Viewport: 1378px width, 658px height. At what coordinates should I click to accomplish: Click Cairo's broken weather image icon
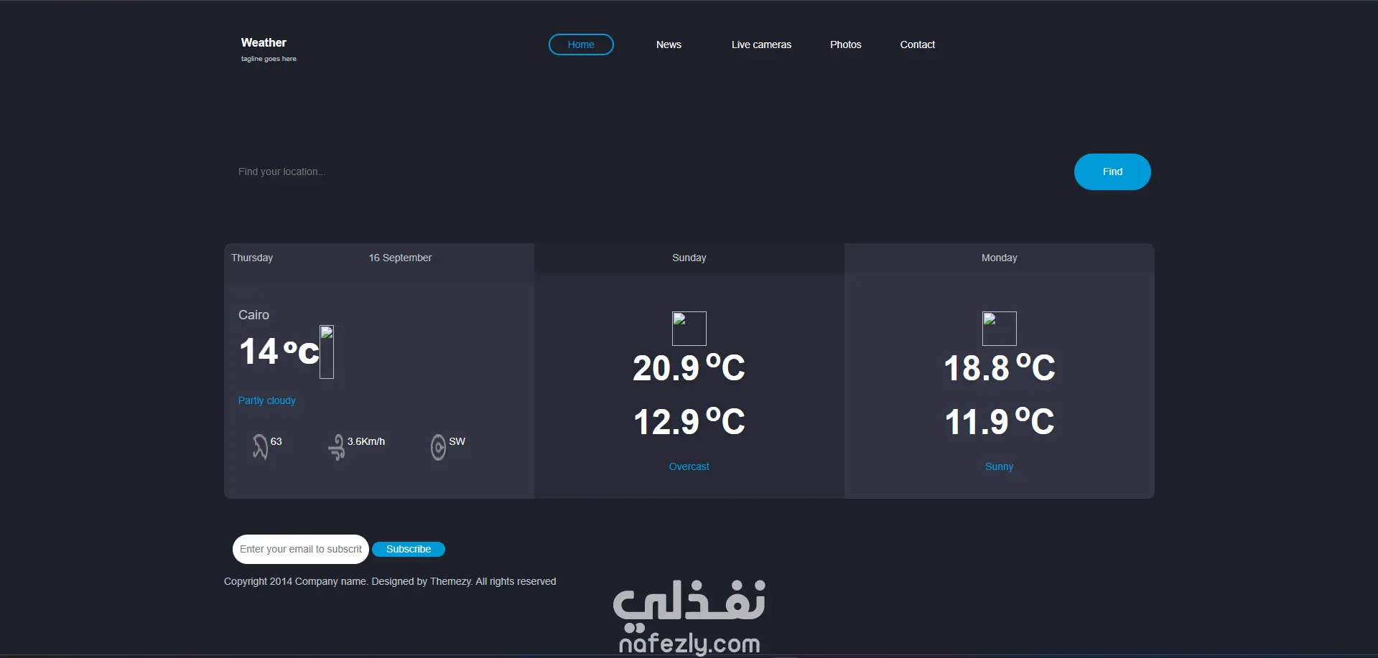tap(327, 352)
